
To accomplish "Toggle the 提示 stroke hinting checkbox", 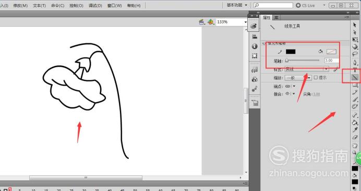I will click(316, 78).
